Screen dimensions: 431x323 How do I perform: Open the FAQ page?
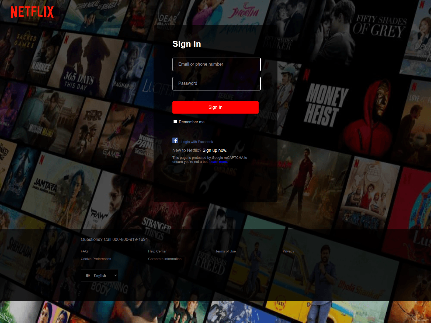pyautogui.click(x=84, y=251)
